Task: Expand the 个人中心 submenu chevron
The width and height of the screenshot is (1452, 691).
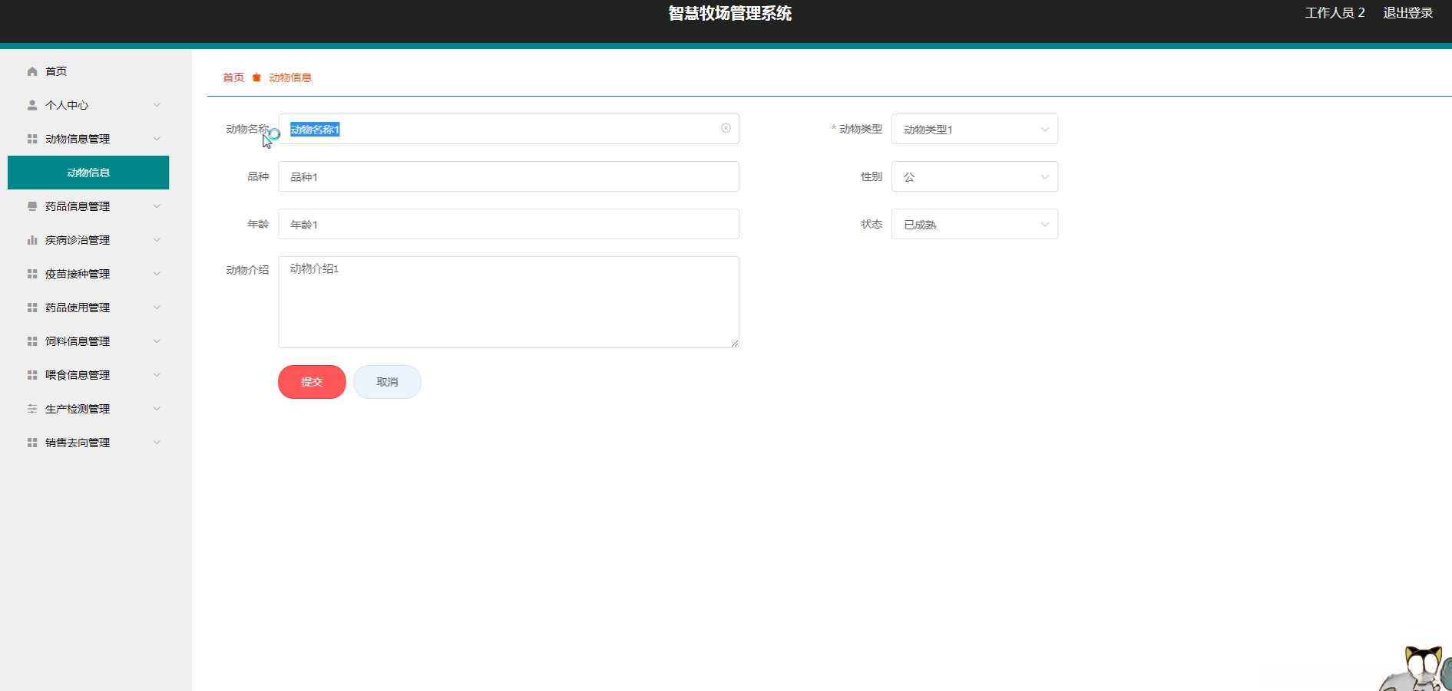Action: [157, 105]
